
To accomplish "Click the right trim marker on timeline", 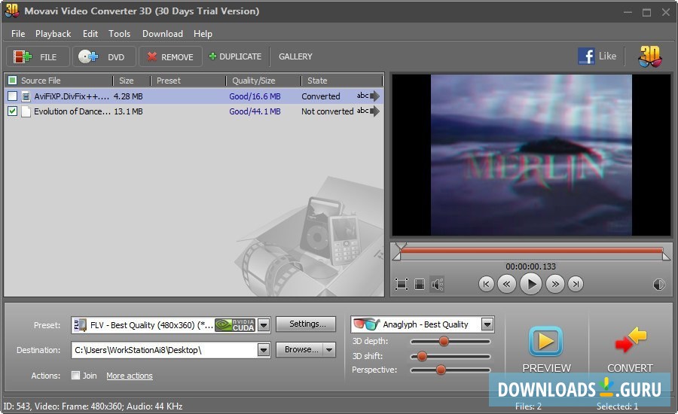I will tap(667, 255).
